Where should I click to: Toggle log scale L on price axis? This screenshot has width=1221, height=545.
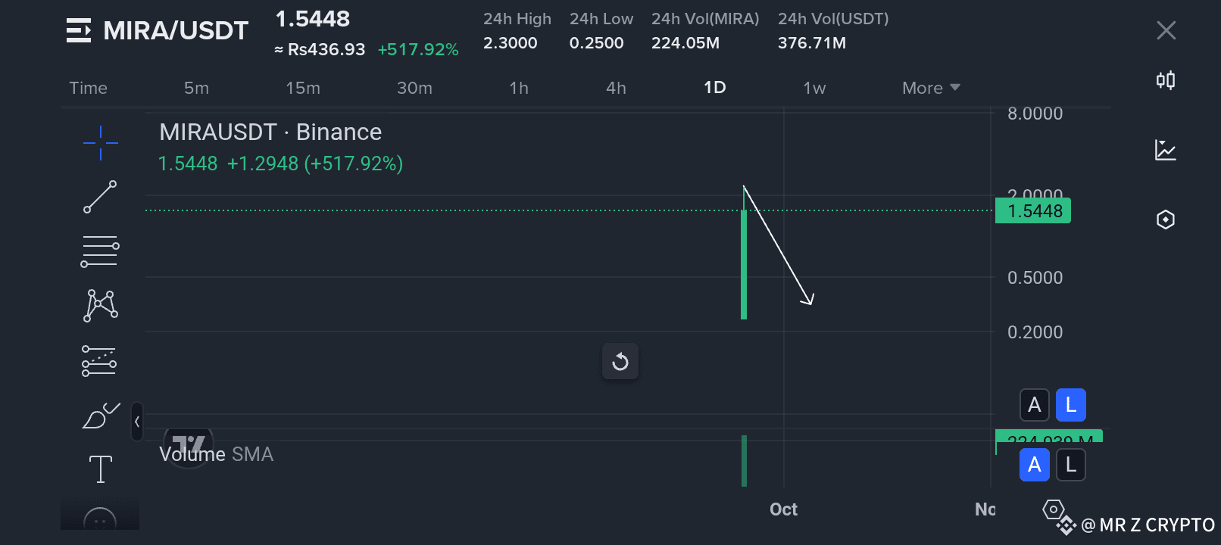(1070, 405)
